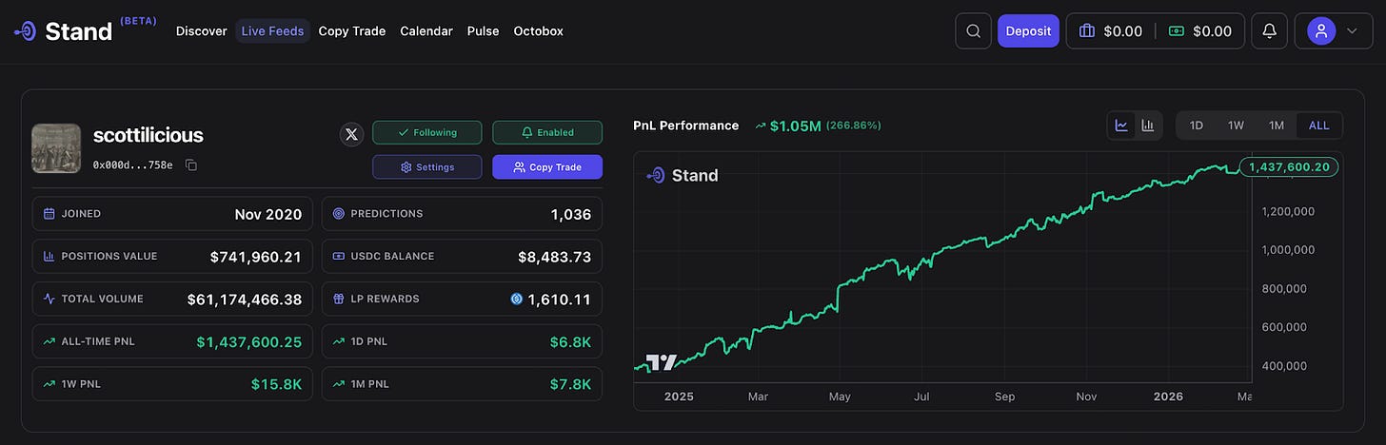Image resolution: width=1386 pixels, height=445 pixels.
Task: Open trader Settings button
Action: [x=427, y=166]
